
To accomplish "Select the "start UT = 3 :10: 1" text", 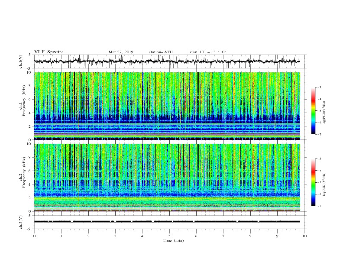I will click(209, 52).
